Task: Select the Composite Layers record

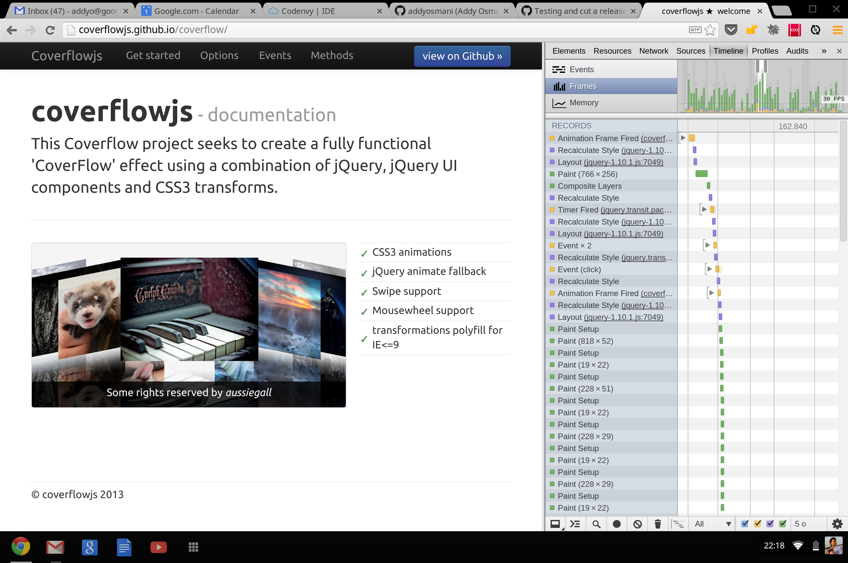Action: (610, 186)
